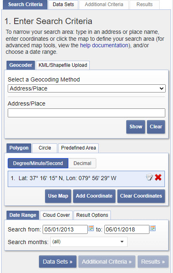Viewport: 173px width, 273px height.
Task: Switch coordinate format to Decimal
Action: (82, 163)
